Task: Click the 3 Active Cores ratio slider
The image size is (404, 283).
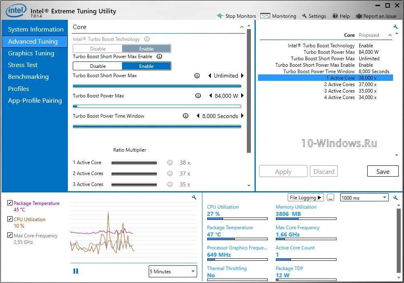Action: [x=134, y=184]
